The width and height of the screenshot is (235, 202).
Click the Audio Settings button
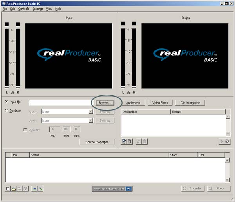(x=105, y=112)
